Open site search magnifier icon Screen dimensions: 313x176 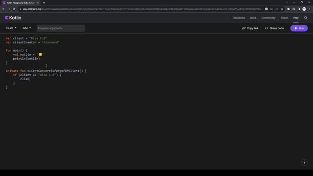coord(306,18)
